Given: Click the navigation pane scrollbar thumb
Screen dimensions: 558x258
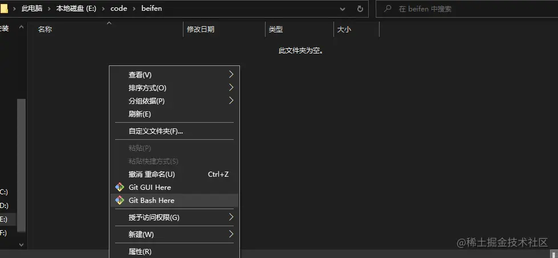Looking at the screenshot, I should tap(21, 165).
